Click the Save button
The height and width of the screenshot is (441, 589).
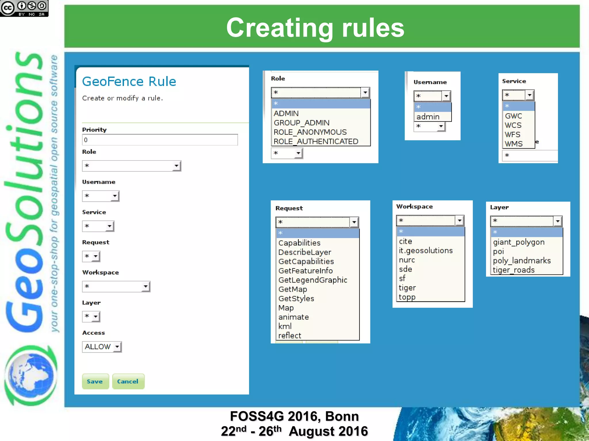pyautogui.click(x=95, y=382)
